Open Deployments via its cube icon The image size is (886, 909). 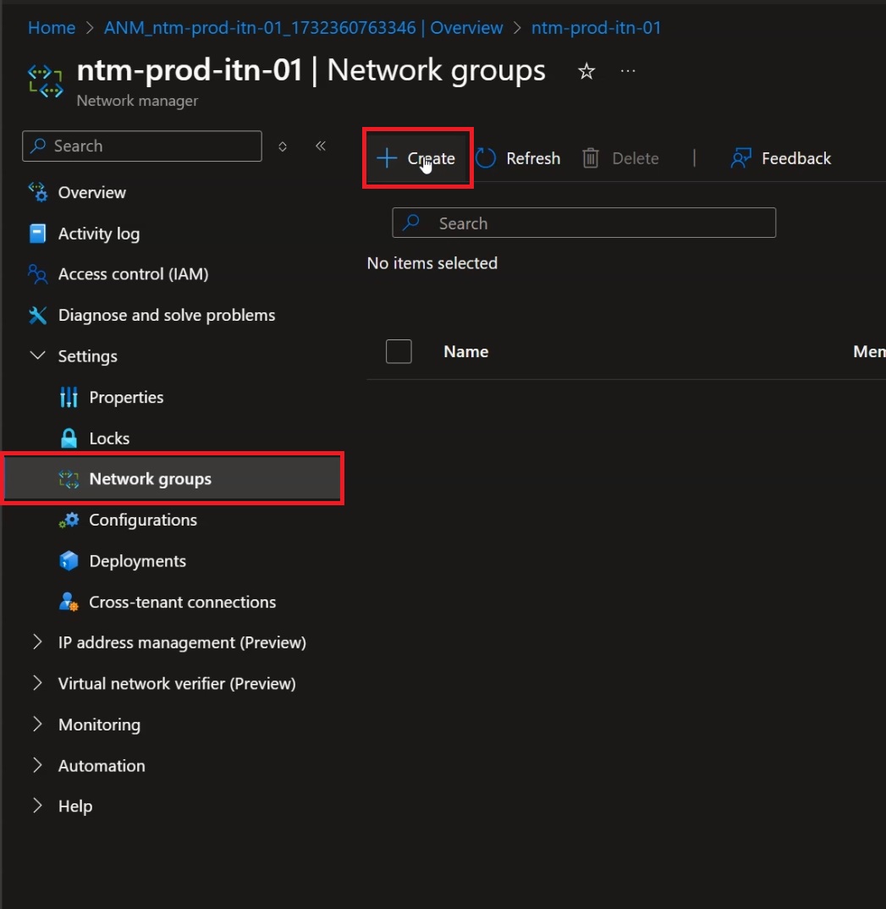pos(69,561)
